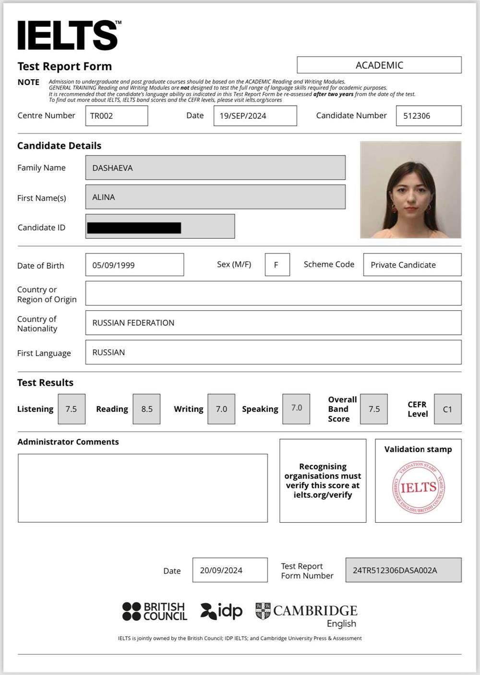This screenshot has width=480, height=675.
Task: Click the Speaking score 7.0 box
Action: tap(296, 409)
